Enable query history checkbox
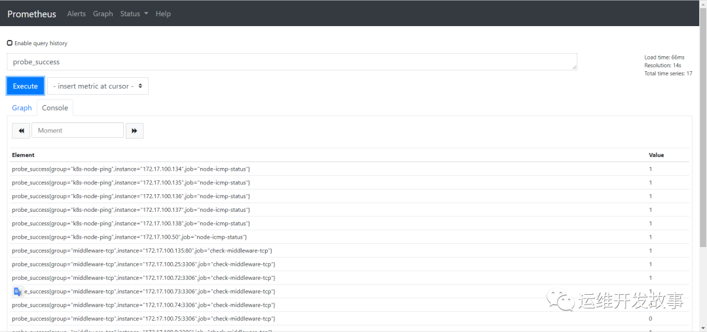 pyautogui.click(x=10, y=43)
